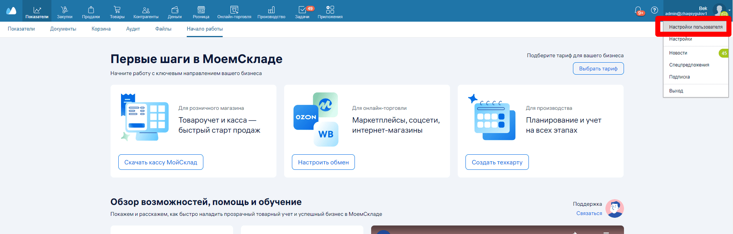Viewport: 733px width, 234px height.
Task: Click the WB marketplace logo
Action: coord(326,134)
